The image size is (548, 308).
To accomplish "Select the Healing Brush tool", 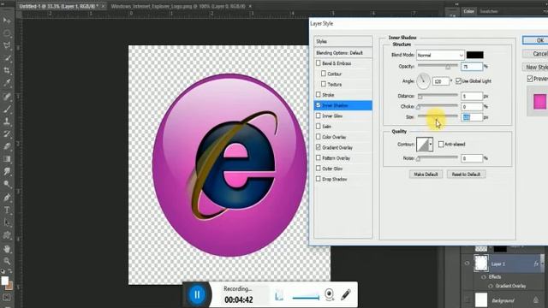I will (7, 97).
